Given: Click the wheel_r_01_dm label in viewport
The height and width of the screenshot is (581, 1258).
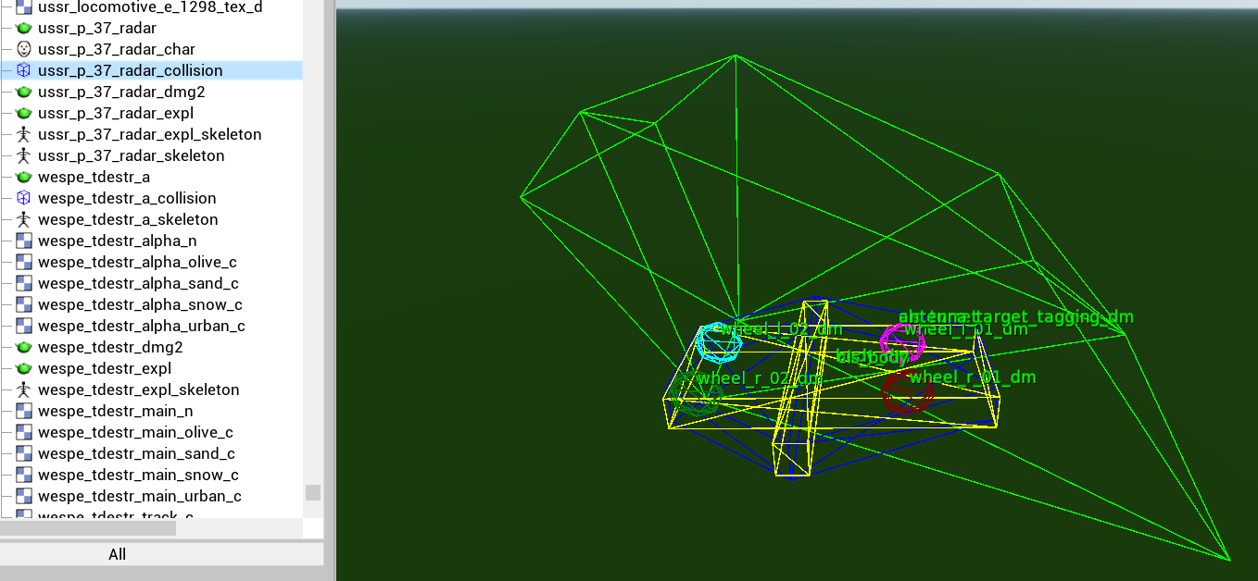Looking at the screenshot, I should point(972,377).
